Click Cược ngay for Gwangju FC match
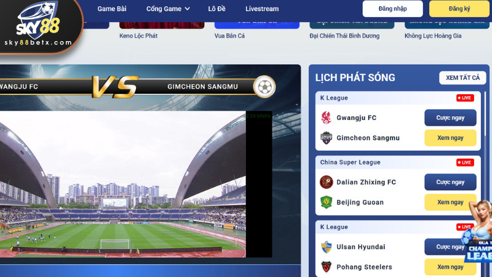 click(x=450, y=118)
